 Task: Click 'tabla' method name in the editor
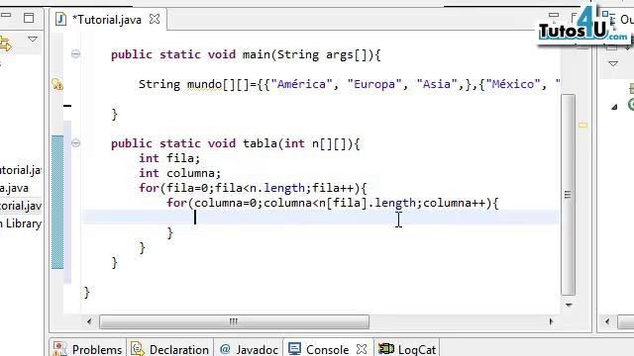(x=260, y=143)
